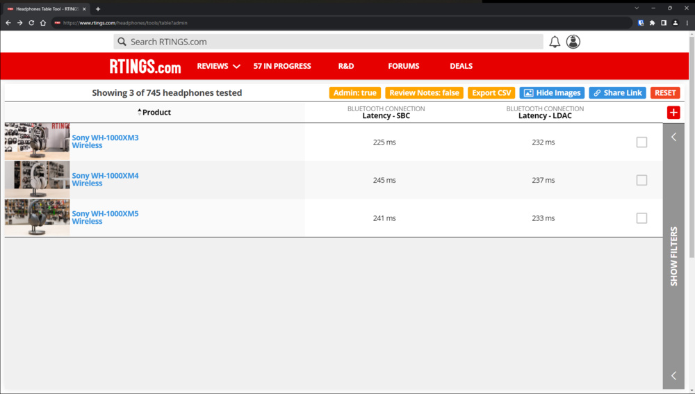Expand the Reviews dropdown menu
Screen dimensions: 695x394
218,67
